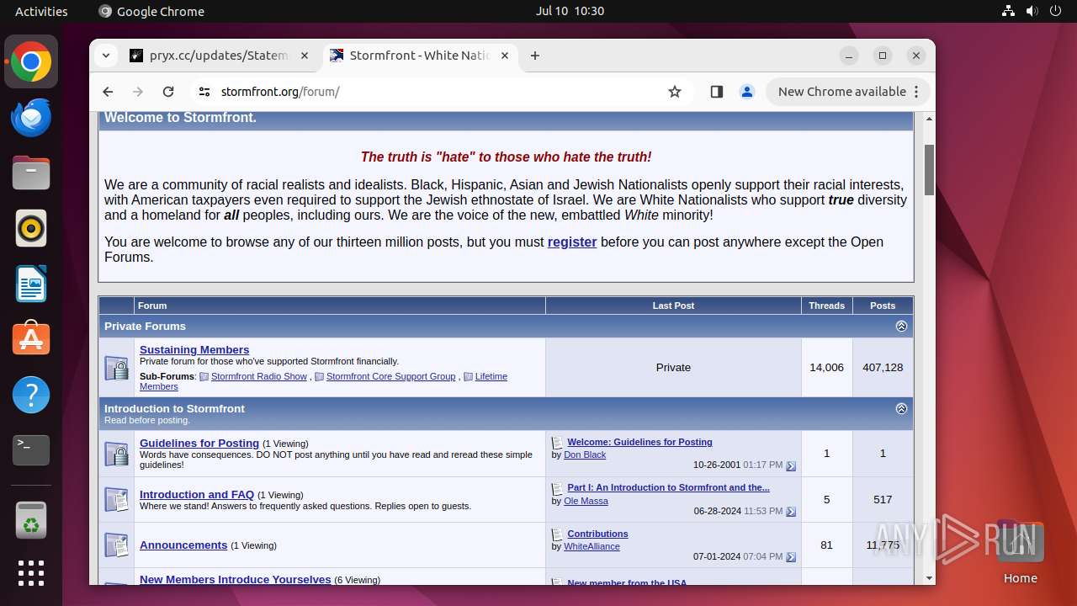The width and height of the screenshot is (1077, 606).
Task: Close the Stormfront tab
Action: 505,56
